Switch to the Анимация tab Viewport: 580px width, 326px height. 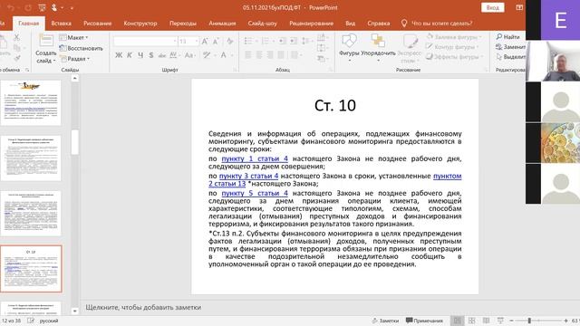tap(222, 24)
